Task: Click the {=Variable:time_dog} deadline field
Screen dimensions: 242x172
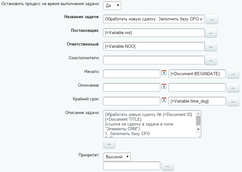Action: [197, 101]
